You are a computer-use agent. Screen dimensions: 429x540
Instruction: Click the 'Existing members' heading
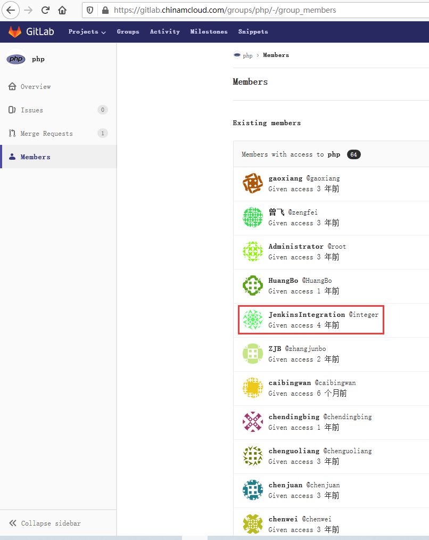pyautogui.click(x=267, y=123)
